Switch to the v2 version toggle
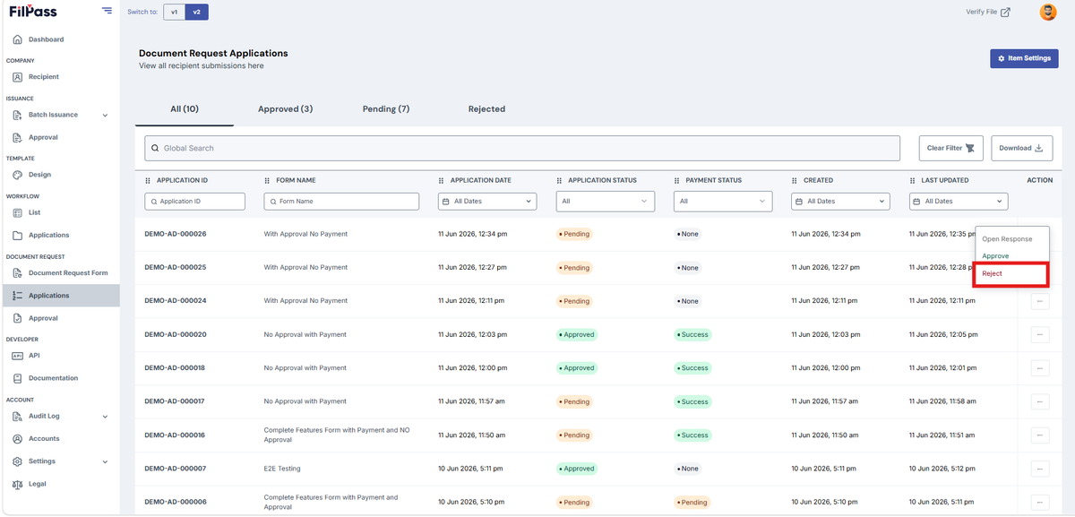1075x517 pixels. [197, 12]
